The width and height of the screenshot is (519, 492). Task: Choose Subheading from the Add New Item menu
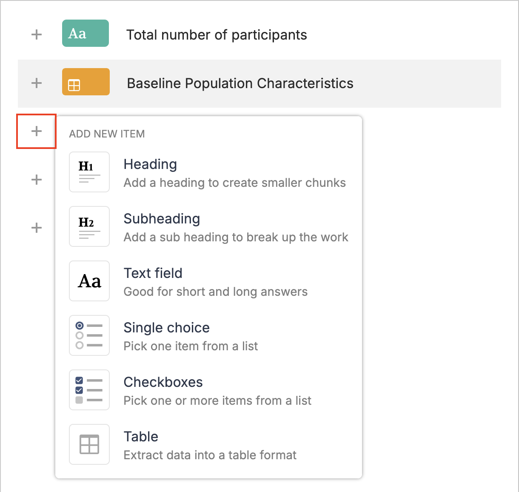(162, 219)
